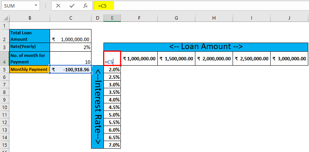Select row 4 header

(5, 58)
